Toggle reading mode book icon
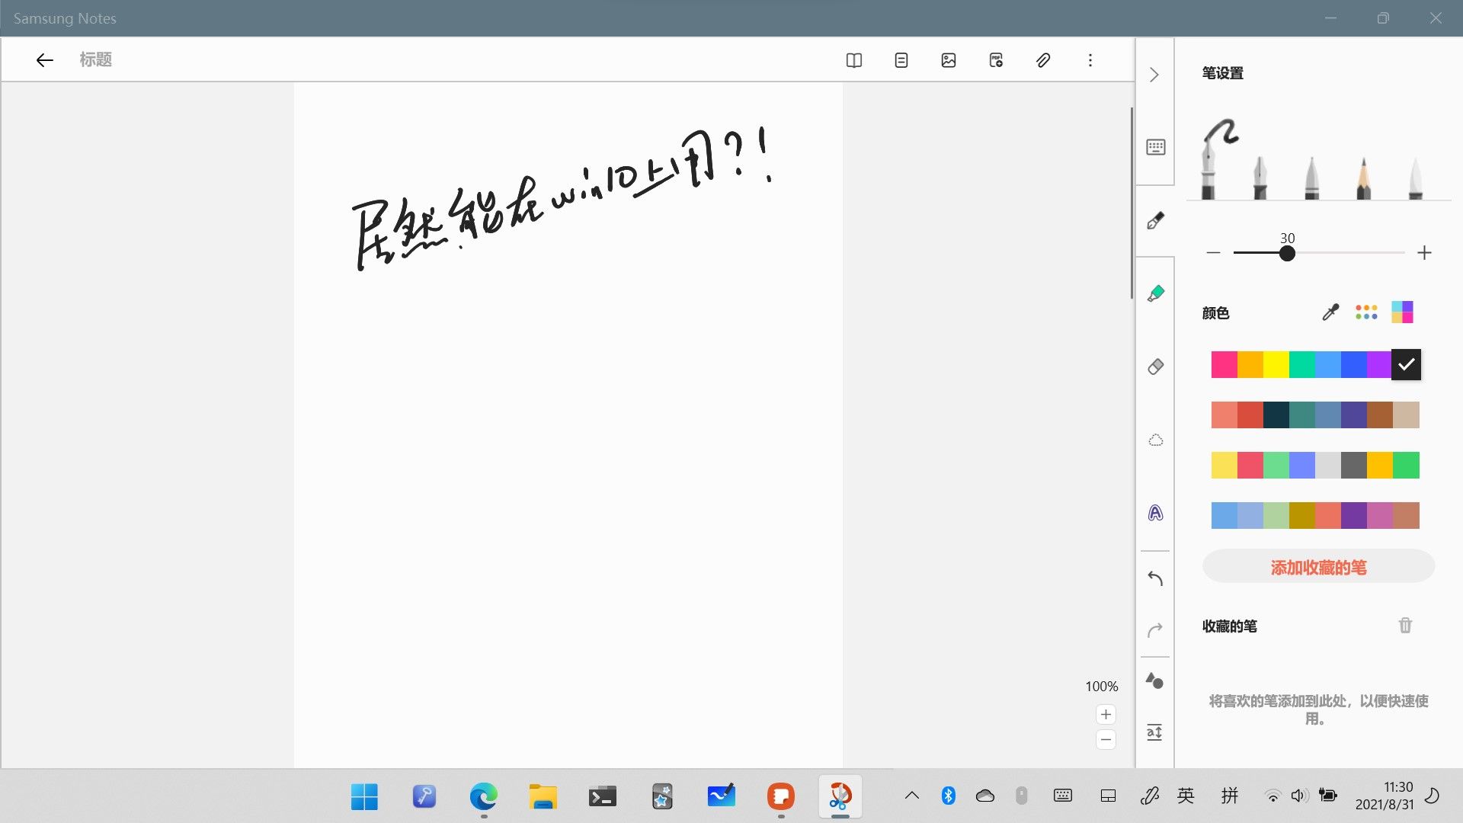 [x=853, y=60]
